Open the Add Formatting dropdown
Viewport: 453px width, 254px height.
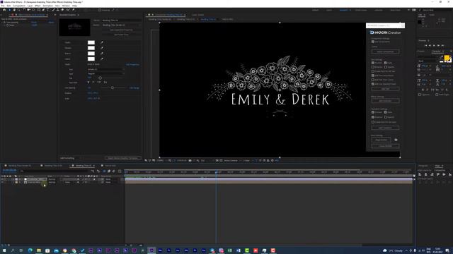pyautogui.click(x=71, y=158)
